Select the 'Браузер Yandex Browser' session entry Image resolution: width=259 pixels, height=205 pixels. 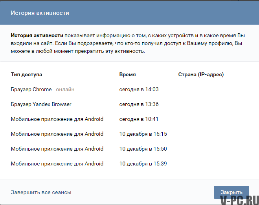(x=41, y=104)
